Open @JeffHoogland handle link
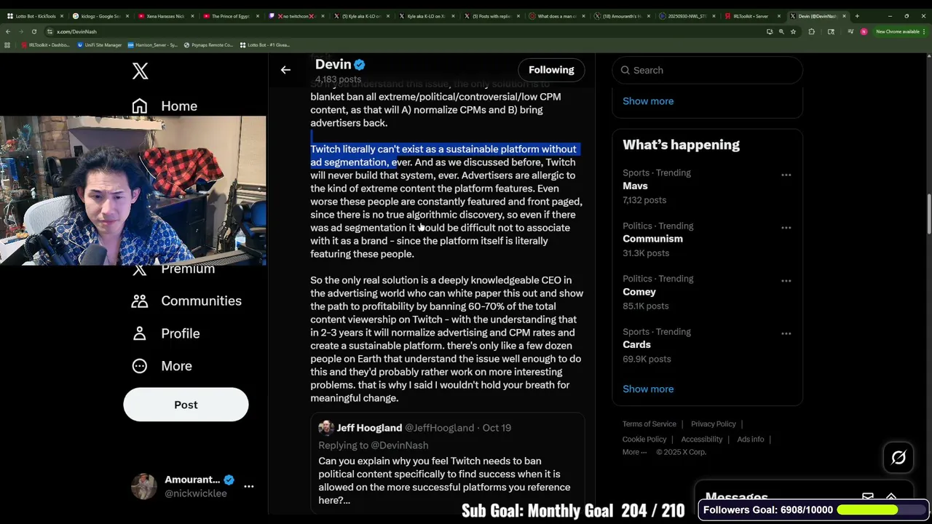The width and height of the screenshot is (932, 524). (x=439, y=428)
